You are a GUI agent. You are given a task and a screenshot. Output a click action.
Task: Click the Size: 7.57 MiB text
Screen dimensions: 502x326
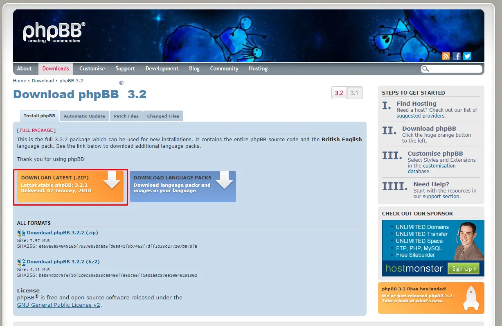click(x=33, y=241)
